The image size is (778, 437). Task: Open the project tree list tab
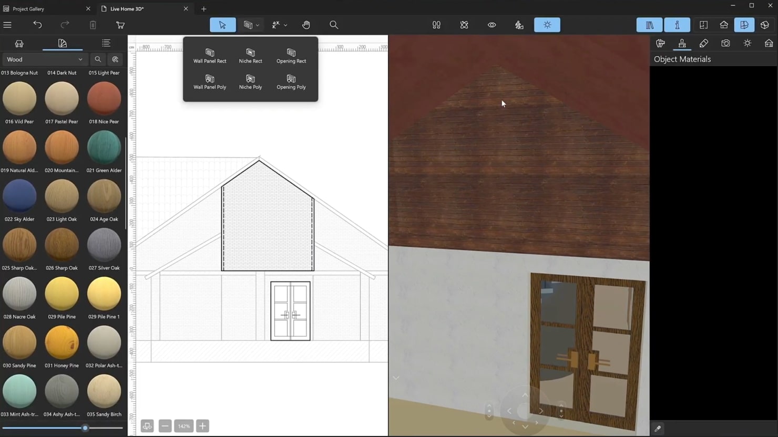tap(106, 44)
